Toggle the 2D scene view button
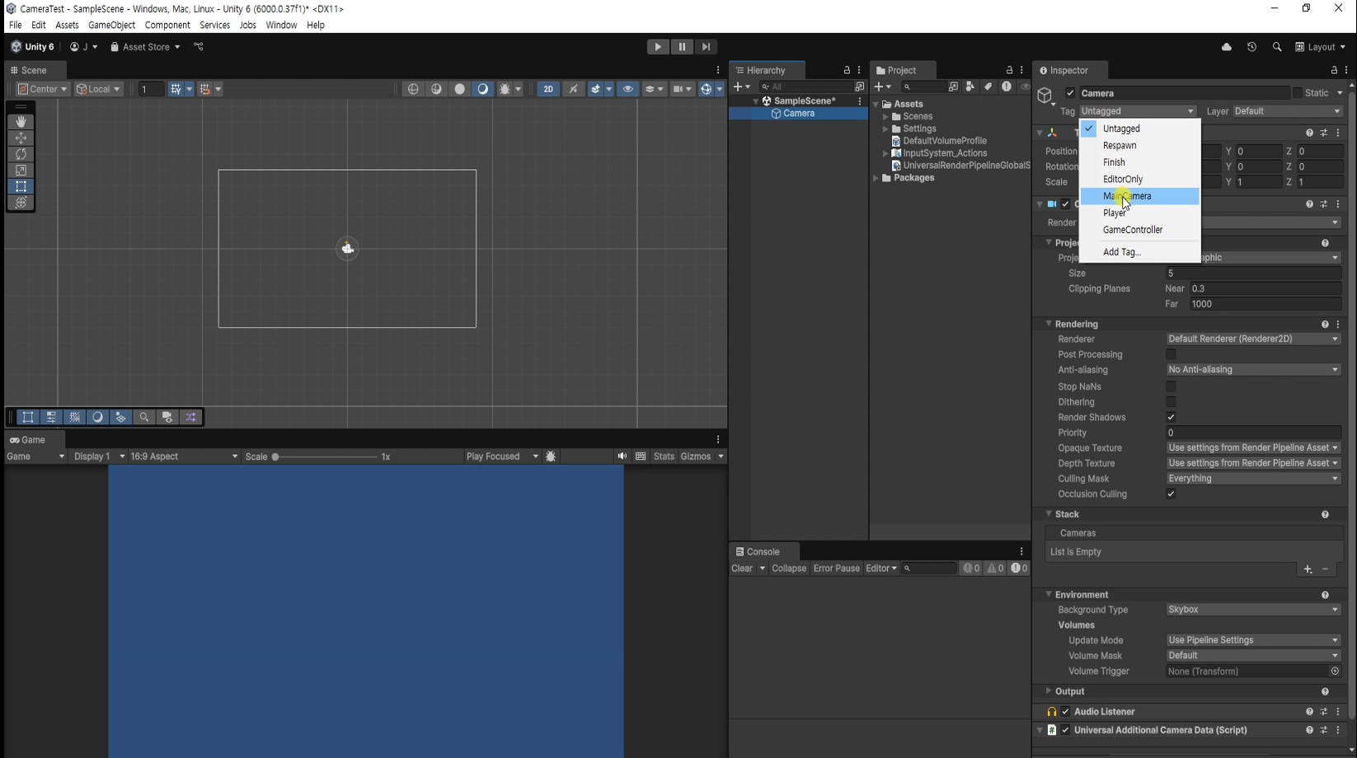The width and height of the screenshot is (1357, 758). 548,89
